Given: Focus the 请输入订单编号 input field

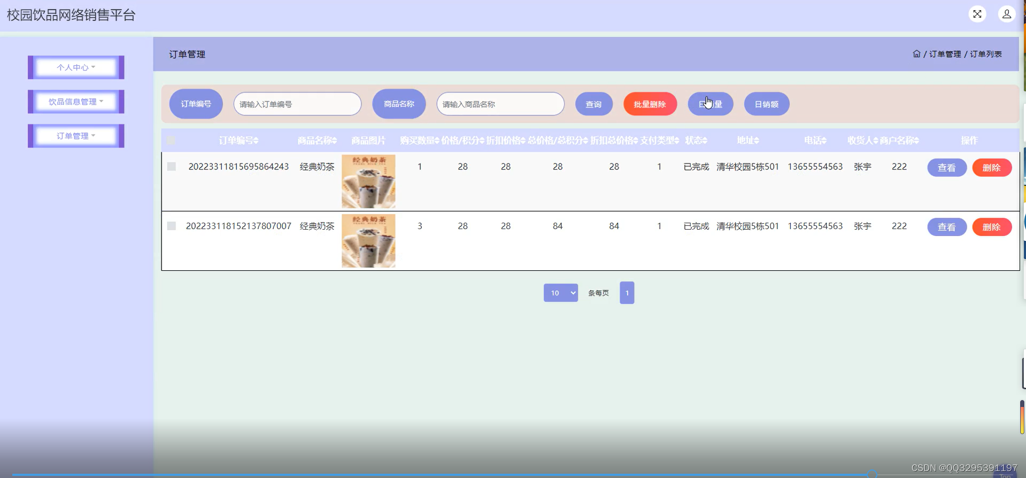Looking at the screenshot, I should pos(298,104).
